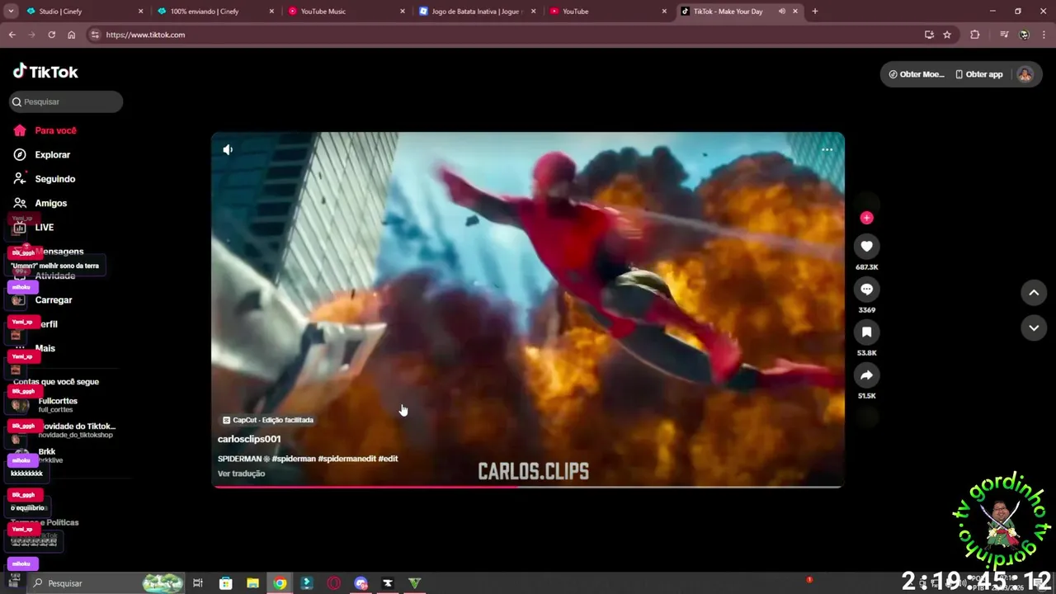The image size is (1056, 594).
Task: Share the video using the arrow icon
Action: tap(866, 375)
